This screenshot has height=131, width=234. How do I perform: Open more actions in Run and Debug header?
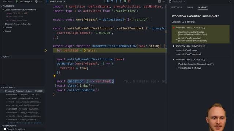(x=41, y=1)
